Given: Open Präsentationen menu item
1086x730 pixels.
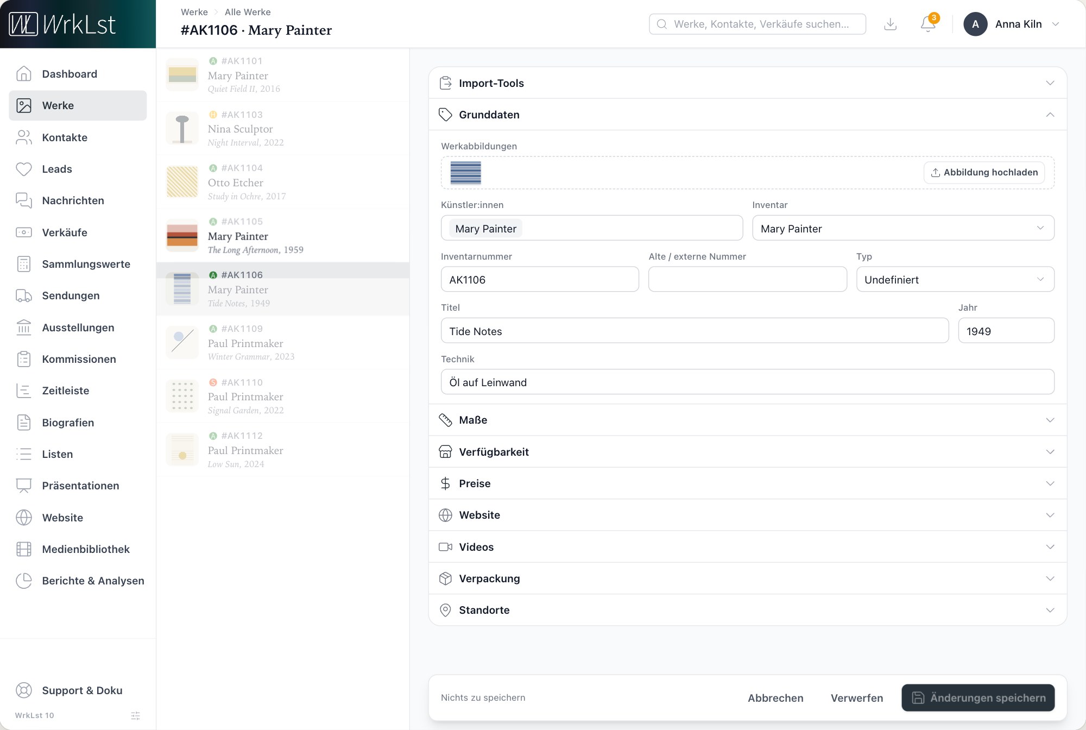Looking at the screenshot, I should [78, 486].
